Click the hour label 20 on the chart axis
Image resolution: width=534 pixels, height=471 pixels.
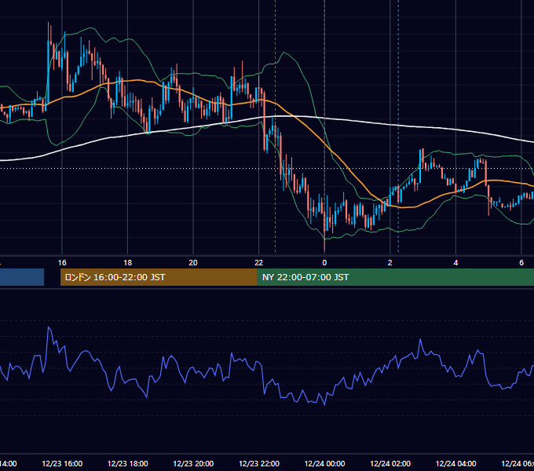[x=193, y=263]
